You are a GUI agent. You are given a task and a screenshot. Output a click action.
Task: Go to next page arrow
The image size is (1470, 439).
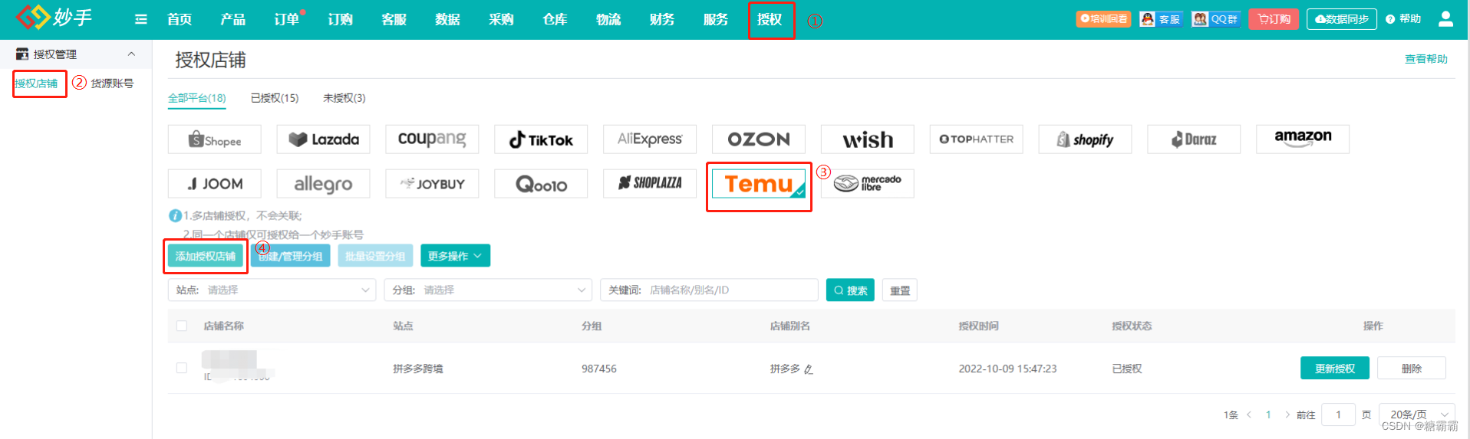(x=1287, y=414)
